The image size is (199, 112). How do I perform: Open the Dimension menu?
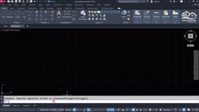(58, 5)
